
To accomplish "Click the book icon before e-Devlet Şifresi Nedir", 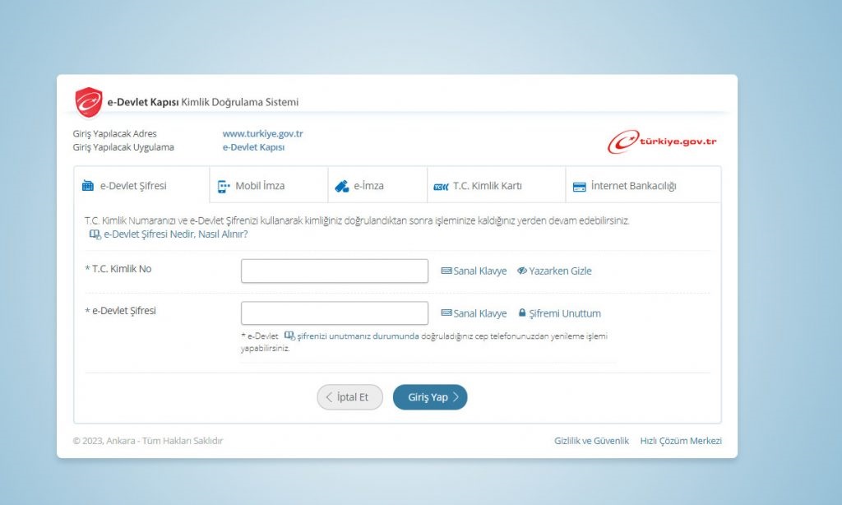I will pyautogui.click(x=95, y=234).
